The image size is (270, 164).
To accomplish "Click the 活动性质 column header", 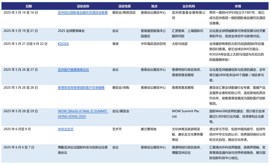I will click(x=125, y=6).
